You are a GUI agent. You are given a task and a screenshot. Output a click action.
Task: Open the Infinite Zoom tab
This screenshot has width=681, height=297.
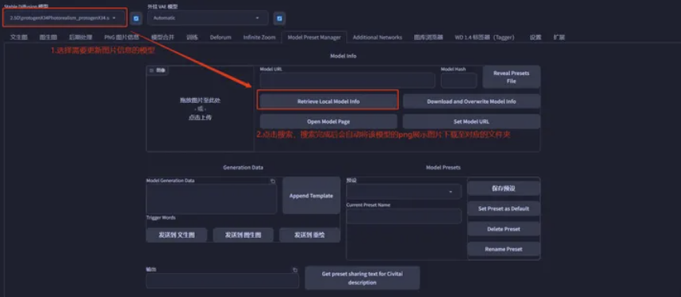tap(259, 38)
